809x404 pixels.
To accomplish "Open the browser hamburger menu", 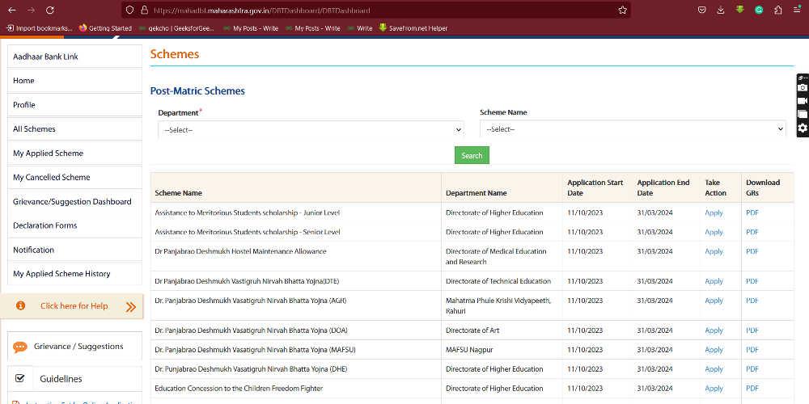I will point(797,10).
